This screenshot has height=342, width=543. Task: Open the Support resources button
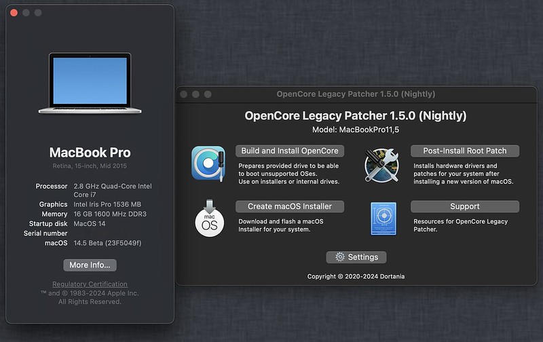click(465, 206)
